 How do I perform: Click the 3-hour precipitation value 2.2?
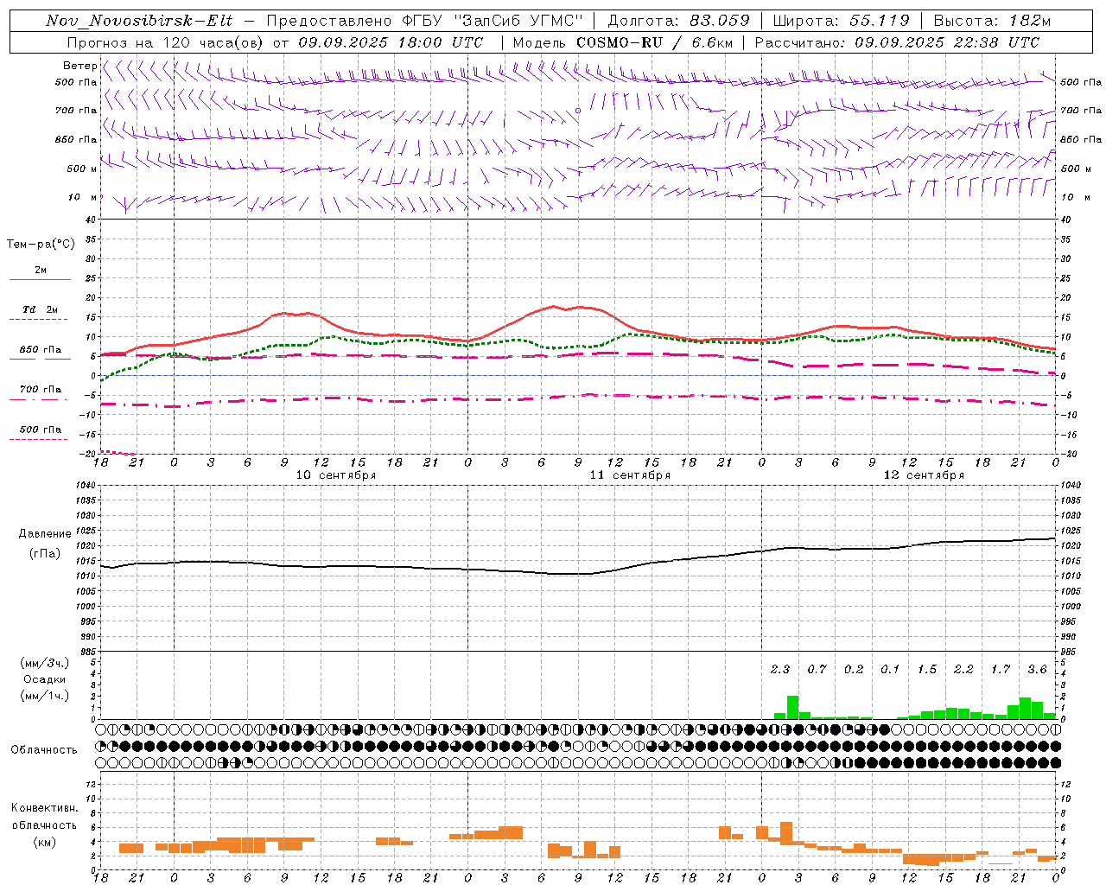tap(963, 669)
